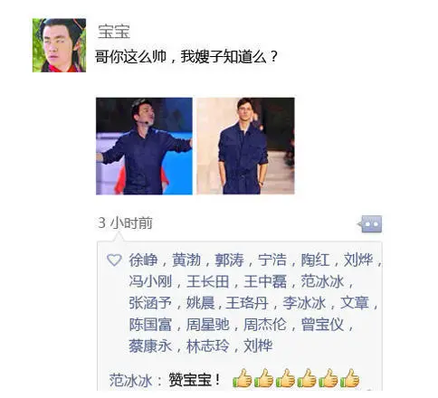
Task: Open liker 宁浩's profile
Action: (x=272, y=260)
